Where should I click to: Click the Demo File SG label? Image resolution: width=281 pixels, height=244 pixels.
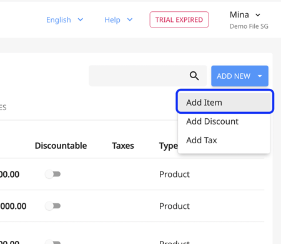(249, 26)
